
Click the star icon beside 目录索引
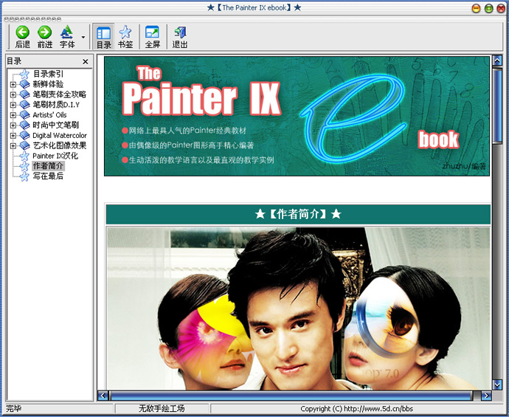click(x=24, y=74)
